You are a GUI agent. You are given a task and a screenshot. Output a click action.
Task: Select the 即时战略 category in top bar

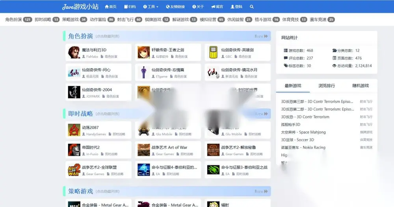pyautogui.click(x=47, y=20)
